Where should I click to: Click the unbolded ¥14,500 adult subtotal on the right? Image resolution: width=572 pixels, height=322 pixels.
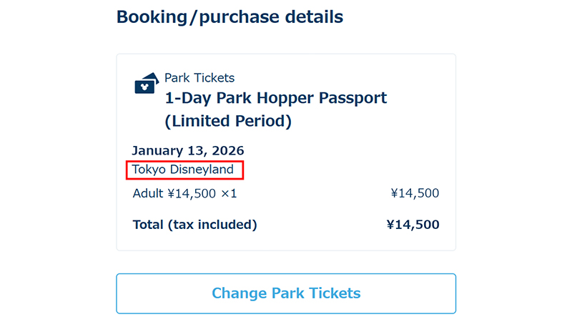(415, 193)
